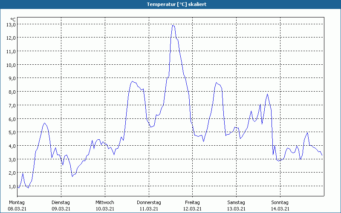This screenshot has width=341, height=213.
Task: Click the date 08.03.21
Action: tap(17, 209)
